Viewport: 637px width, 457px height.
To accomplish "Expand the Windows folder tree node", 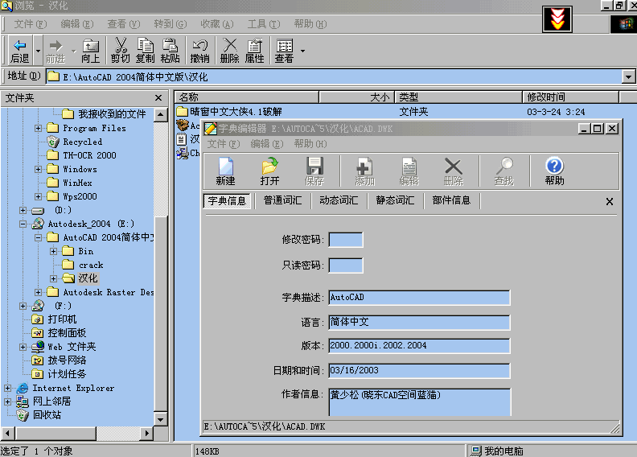I will [x=39, y=169].
